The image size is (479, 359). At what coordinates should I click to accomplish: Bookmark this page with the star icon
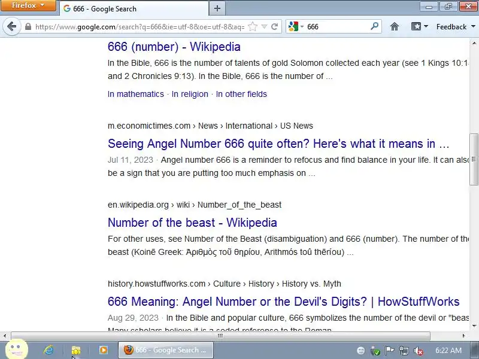coord(253,26)
